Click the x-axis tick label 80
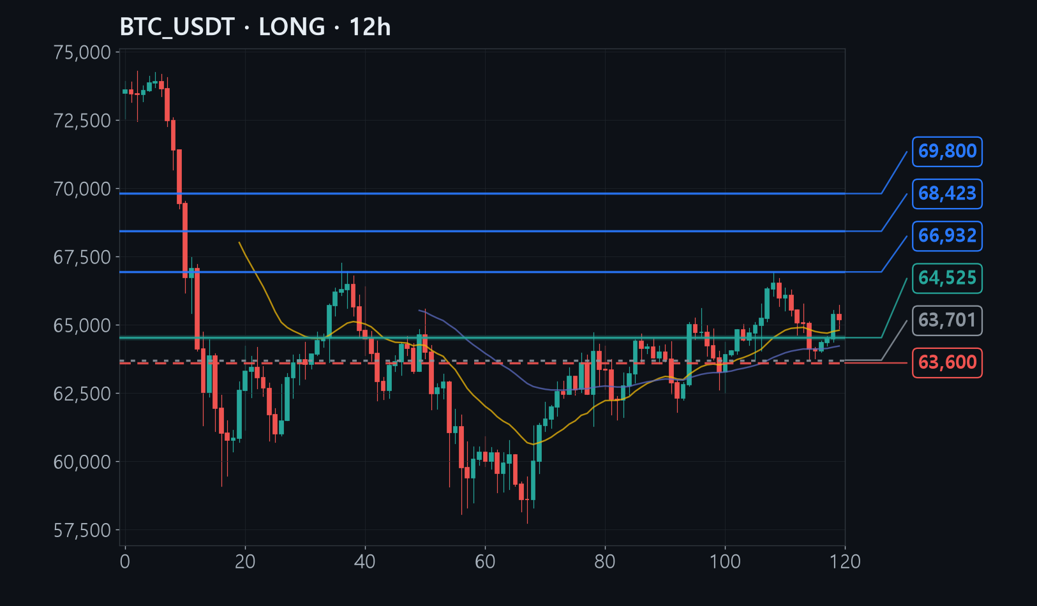This screenshot has height=606, width=1037. coord(605,562)
